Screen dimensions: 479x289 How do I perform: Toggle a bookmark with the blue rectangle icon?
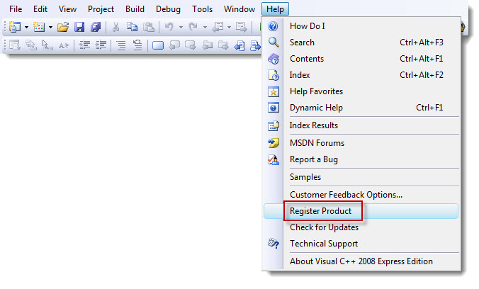point(158,45)
